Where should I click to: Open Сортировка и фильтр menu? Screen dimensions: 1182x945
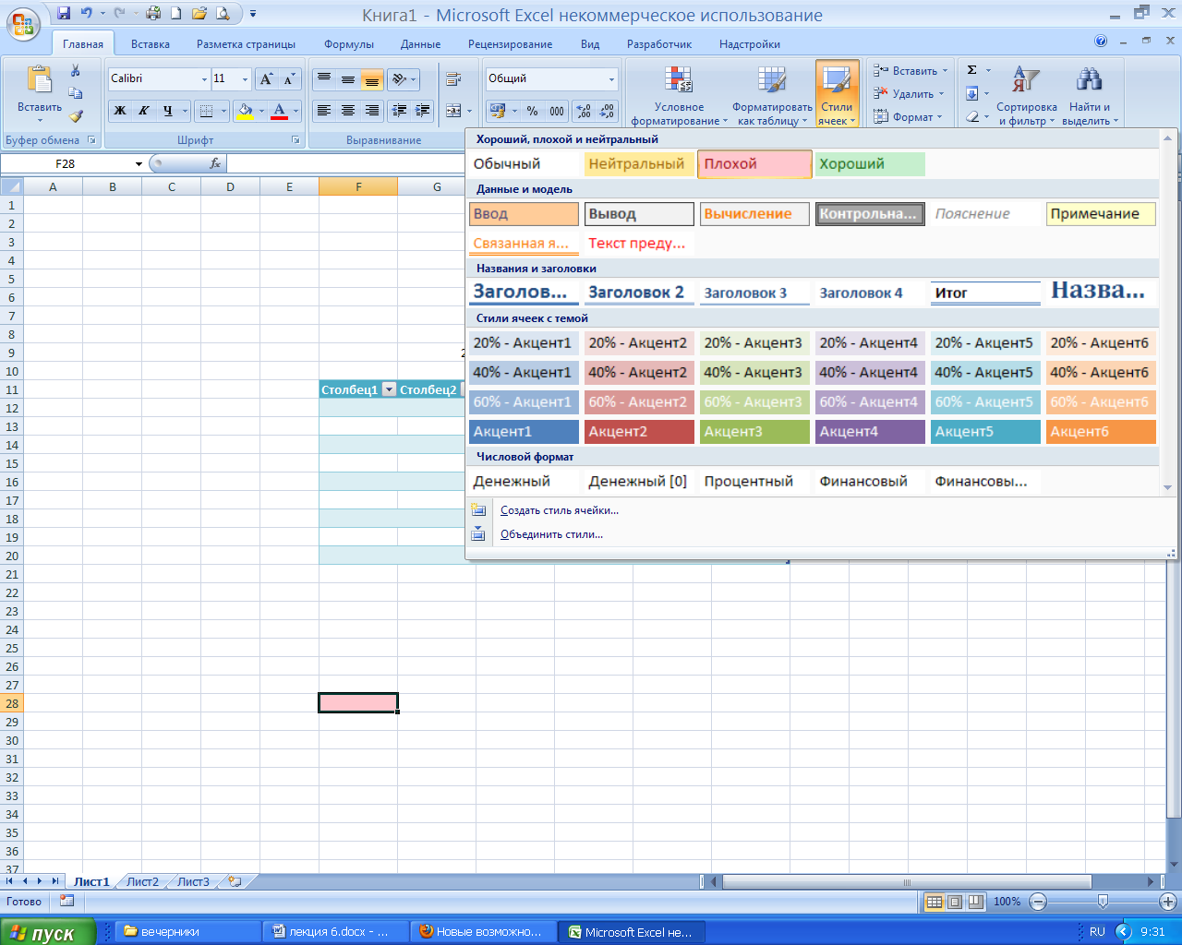click(1026, 95)
